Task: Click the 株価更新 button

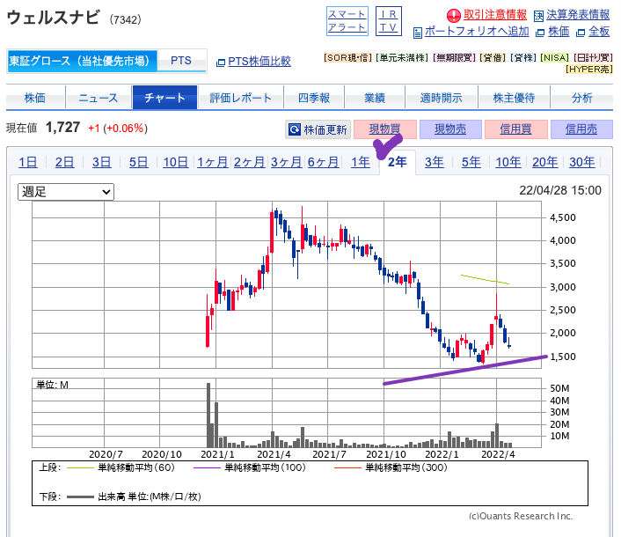Action: point(318,129)
